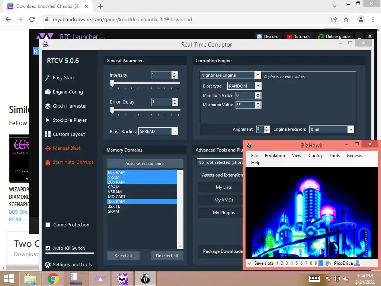Click Intensity slider handle

tap(112, 83)
